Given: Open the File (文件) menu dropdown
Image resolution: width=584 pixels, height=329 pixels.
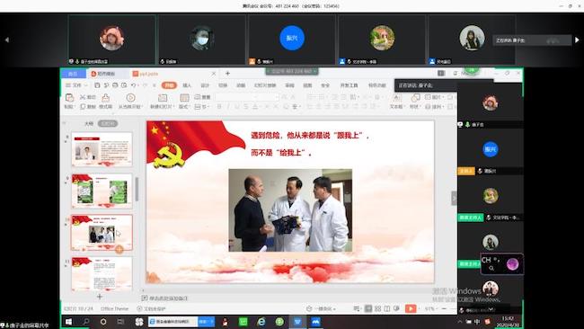Looking at the screenshot, I should click(76, 85).
